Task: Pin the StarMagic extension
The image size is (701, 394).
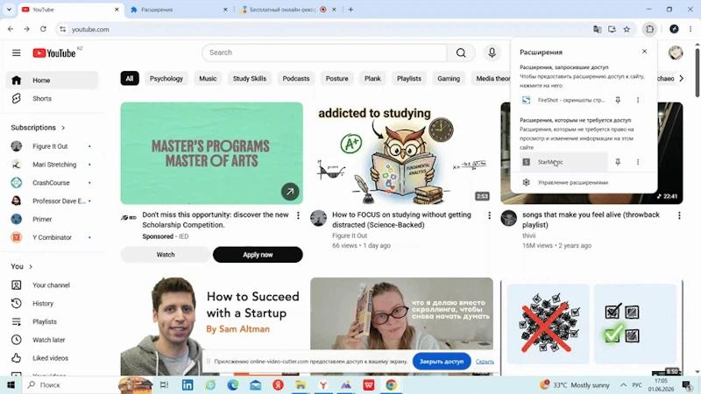Action: pyautogui.click(x=618, y=162)
